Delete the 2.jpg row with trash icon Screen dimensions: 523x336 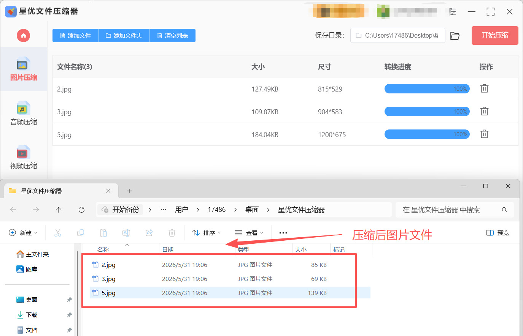coord(484,88)
